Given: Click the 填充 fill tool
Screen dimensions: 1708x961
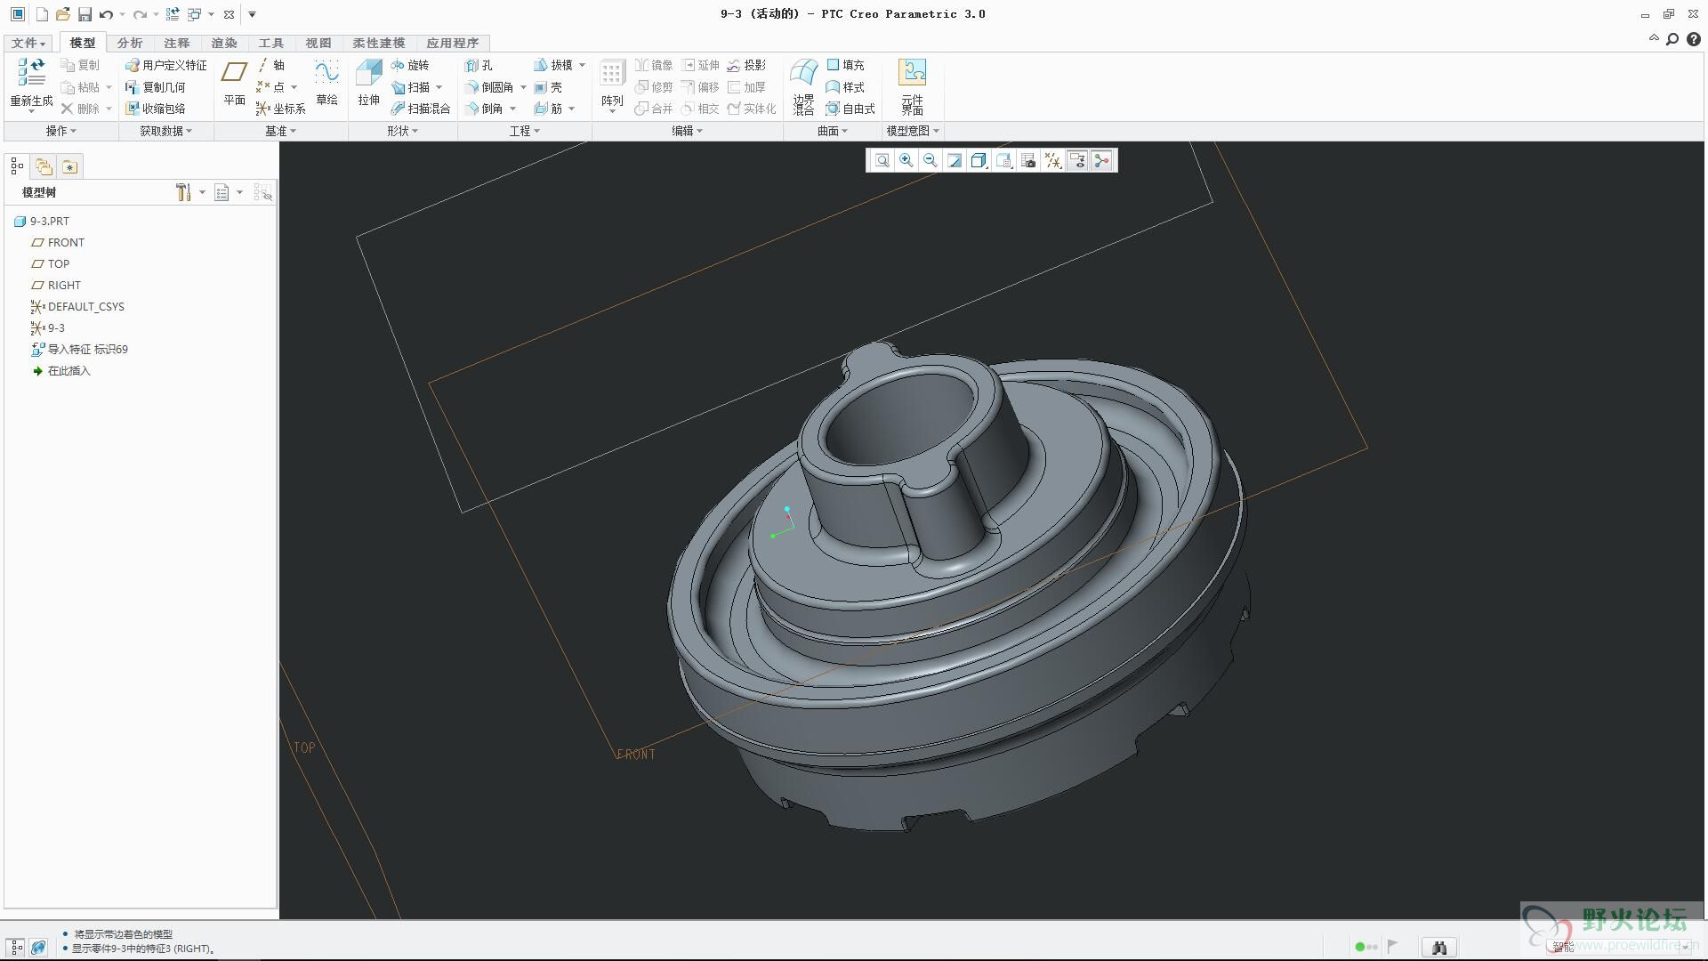Looking at the screenshot, I should coord(845,65).
